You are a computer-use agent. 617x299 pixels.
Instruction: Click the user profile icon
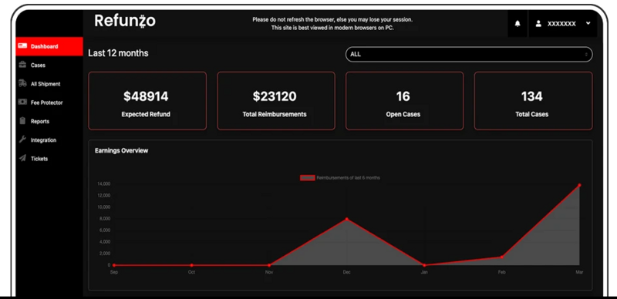click(x=538, y=24)
